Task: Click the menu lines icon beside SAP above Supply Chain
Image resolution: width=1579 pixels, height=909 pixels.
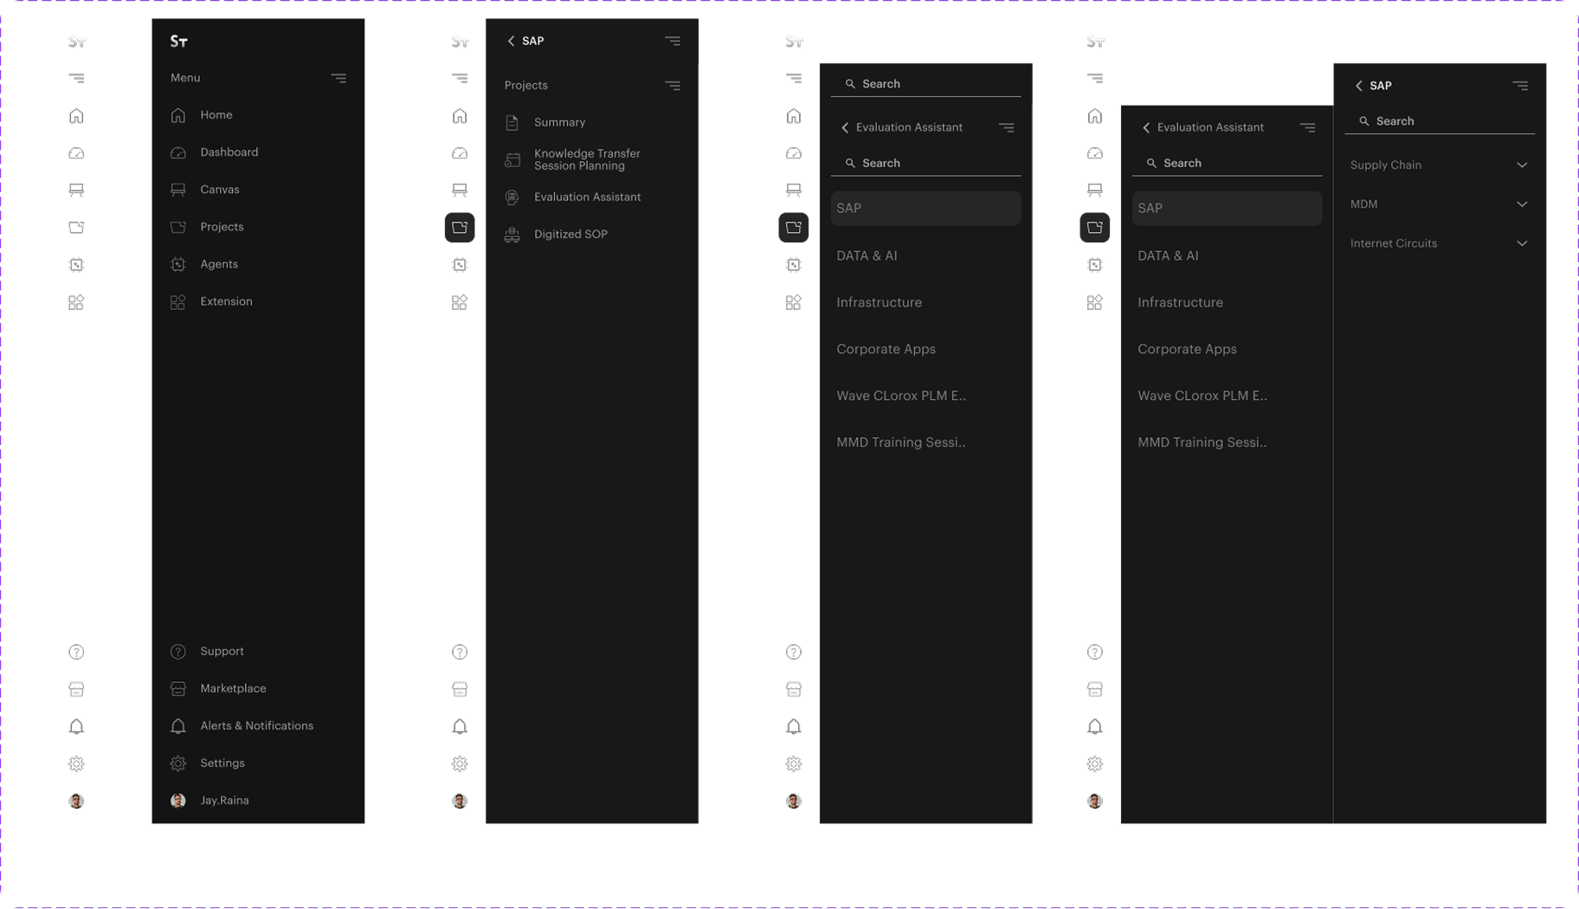Action: tap(1520, 86)
